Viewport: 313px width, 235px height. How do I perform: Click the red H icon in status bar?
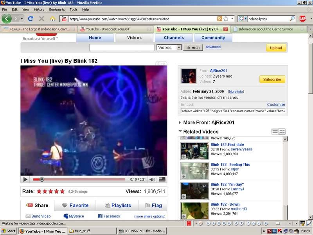click(189, 223)
